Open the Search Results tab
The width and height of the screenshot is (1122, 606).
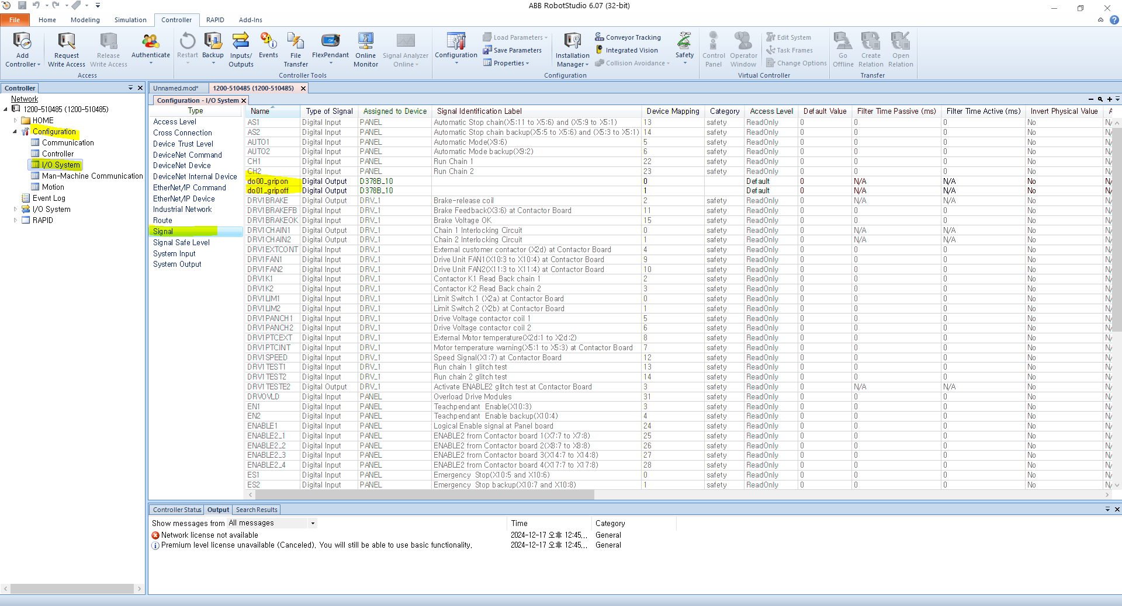point(257,510)
